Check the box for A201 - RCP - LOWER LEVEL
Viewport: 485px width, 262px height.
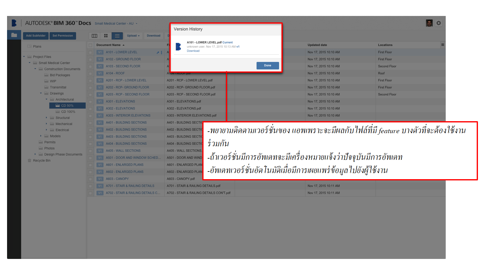coord(90,81)
